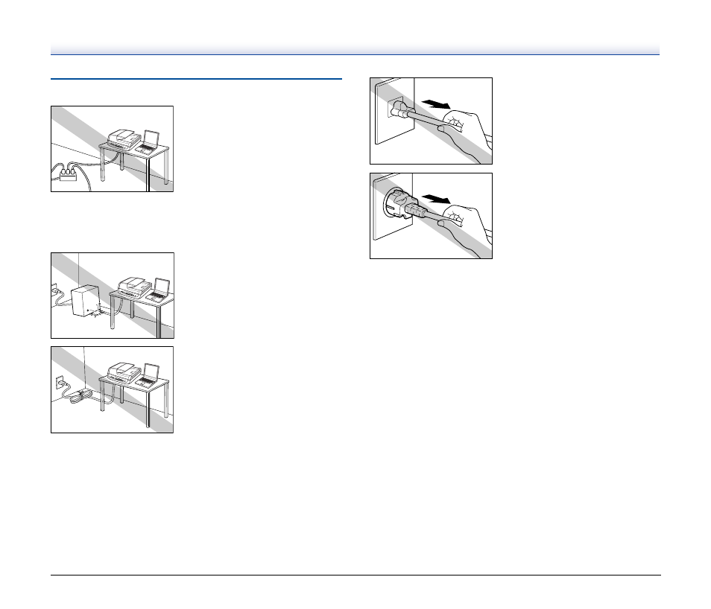This screenshot has width=711, height=609.
Task: Click the power strip with three plugs
Action: [68, 174]
